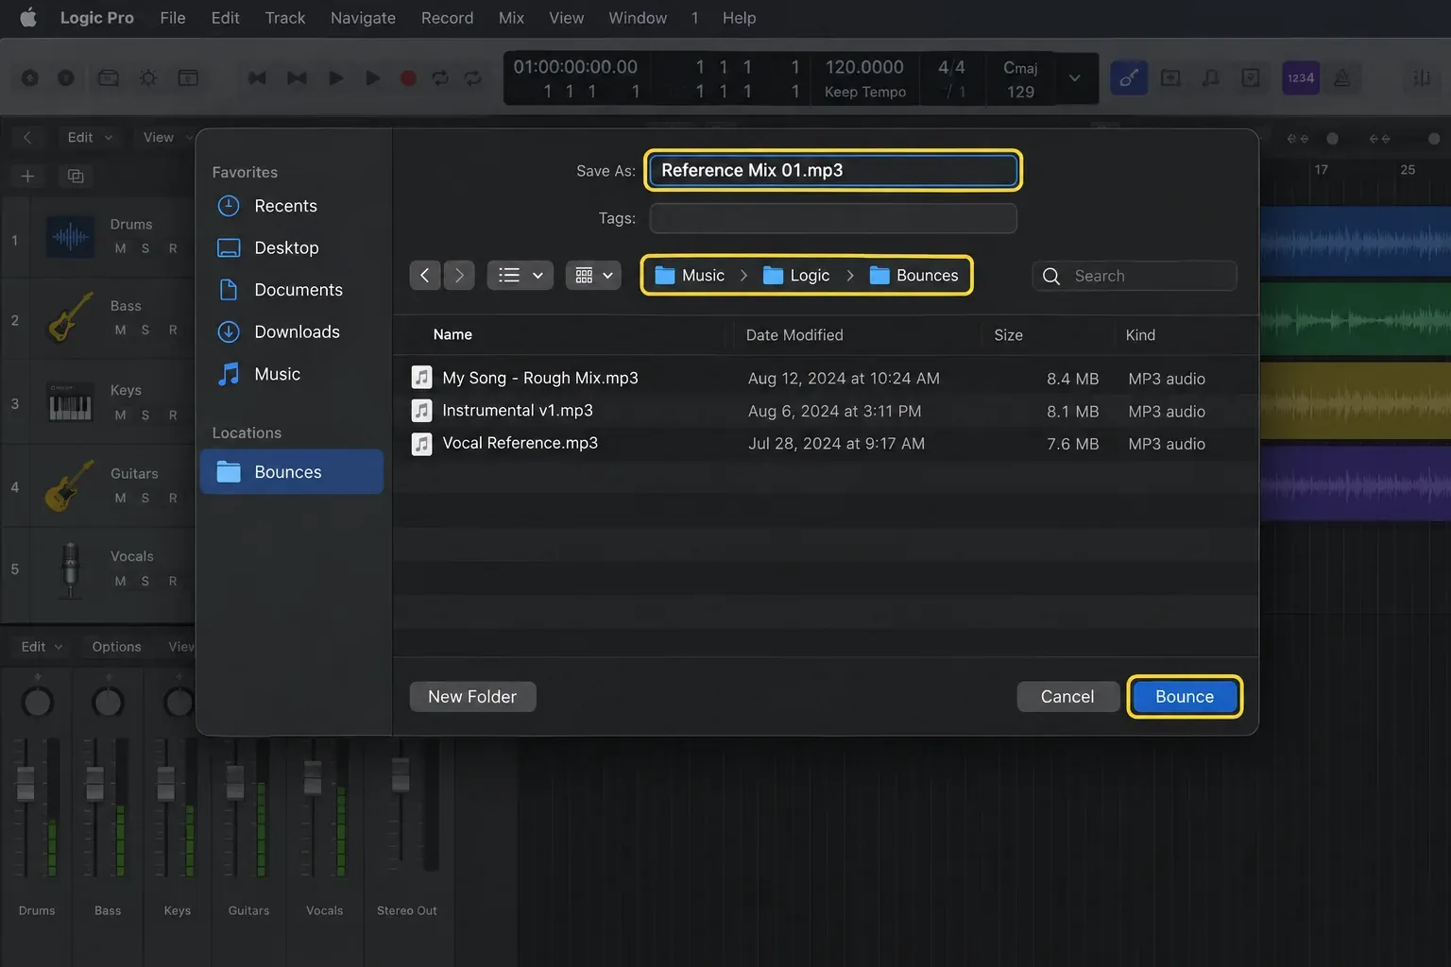Open the Toolbar icon next to Smart Controls
The image size is (1451, 967).
(109, 78)
